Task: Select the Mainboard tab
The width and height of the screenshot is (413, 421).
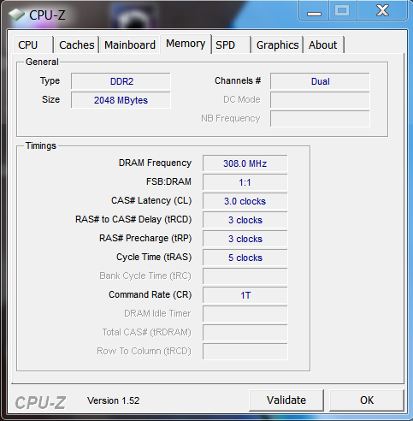Action: point(130,44)
